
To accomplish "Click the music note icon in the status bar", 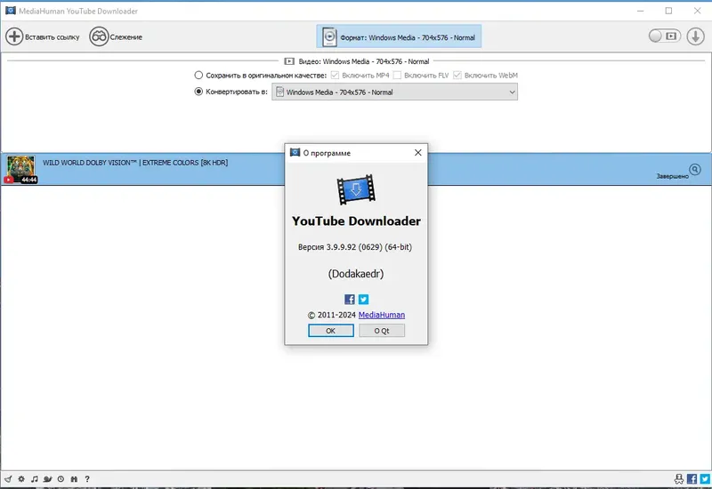I will 35,479.
